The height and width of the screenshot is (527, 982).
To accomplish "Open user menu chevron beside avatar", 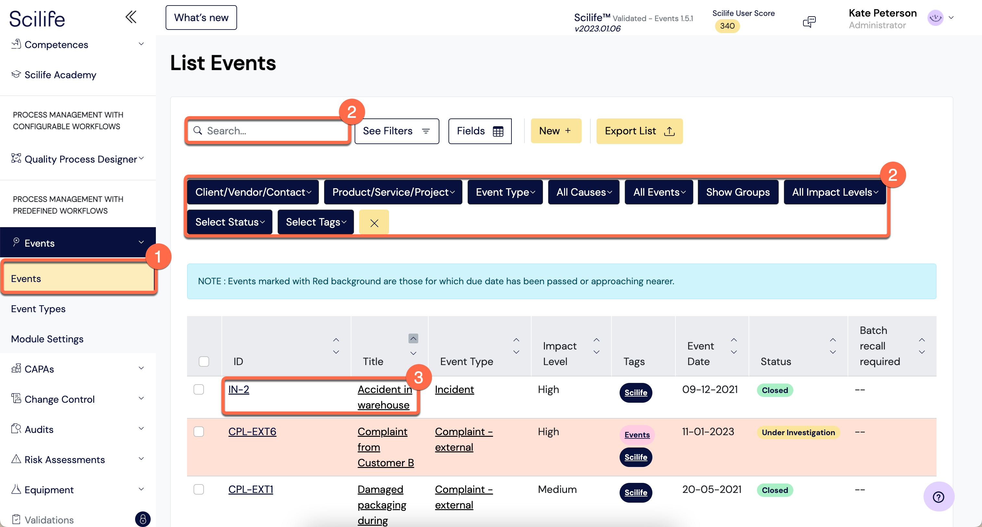I will 951,18.
